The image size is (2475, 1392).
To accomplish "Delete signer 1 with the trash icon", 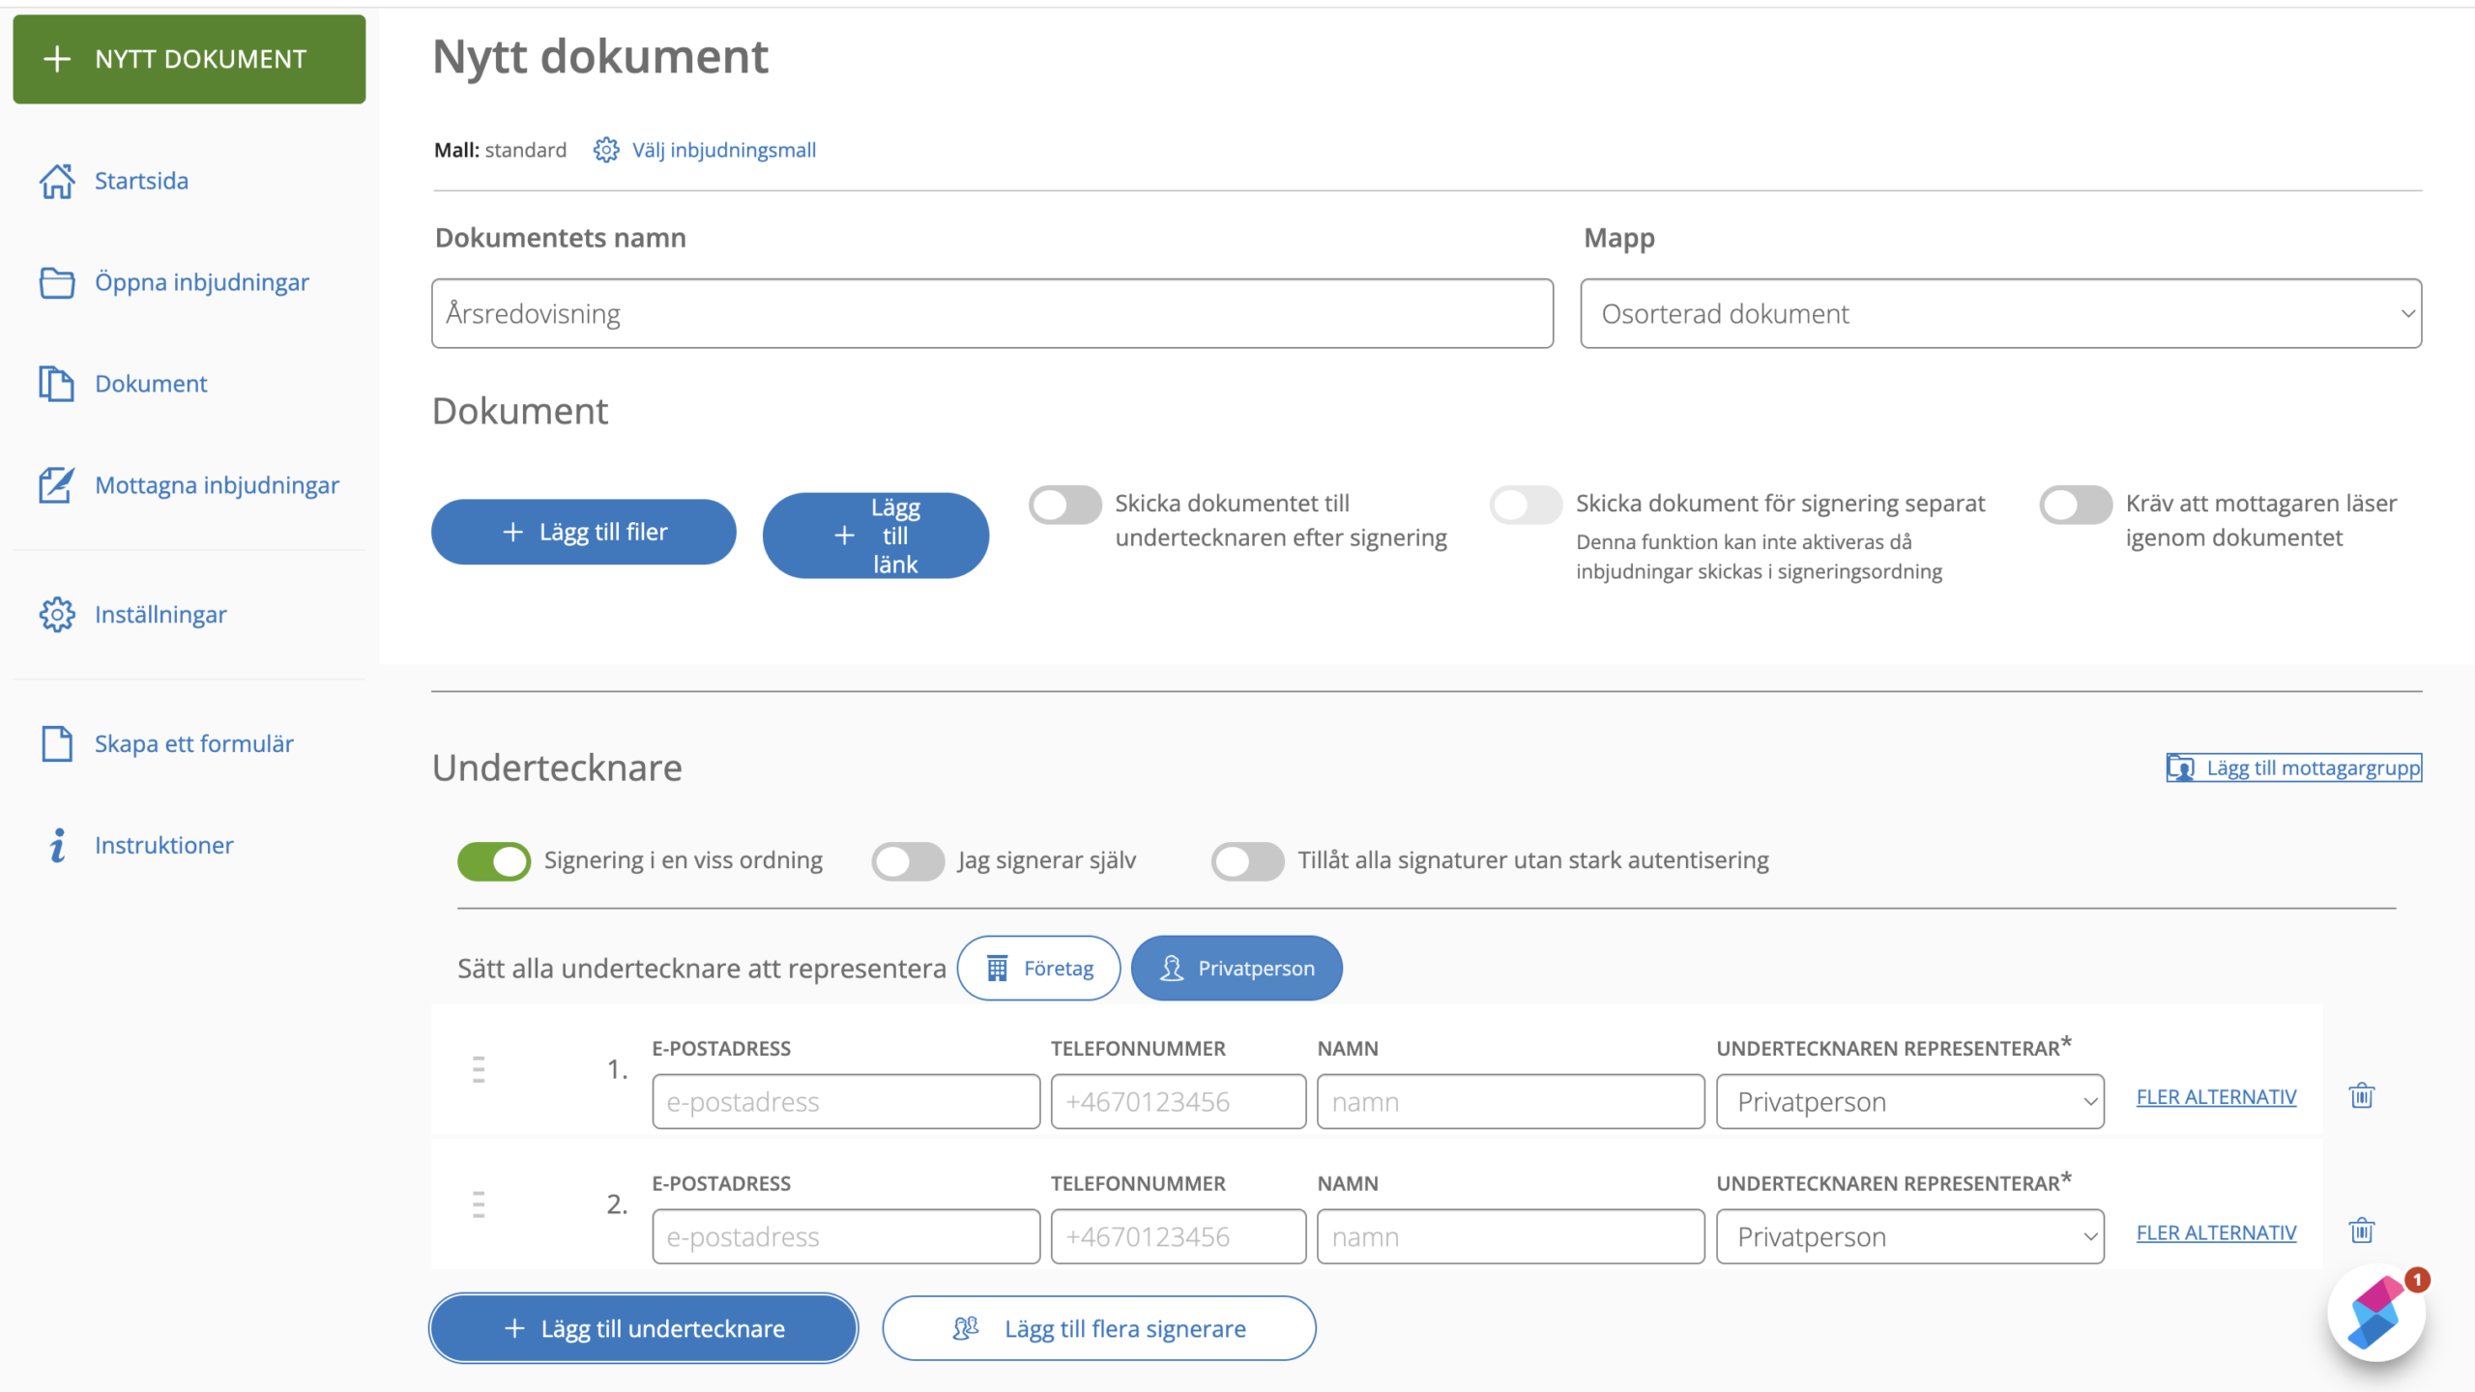I will (x=2361, y=1095).
